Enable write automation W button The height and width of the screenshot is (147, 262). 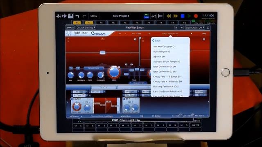(181, 28)
